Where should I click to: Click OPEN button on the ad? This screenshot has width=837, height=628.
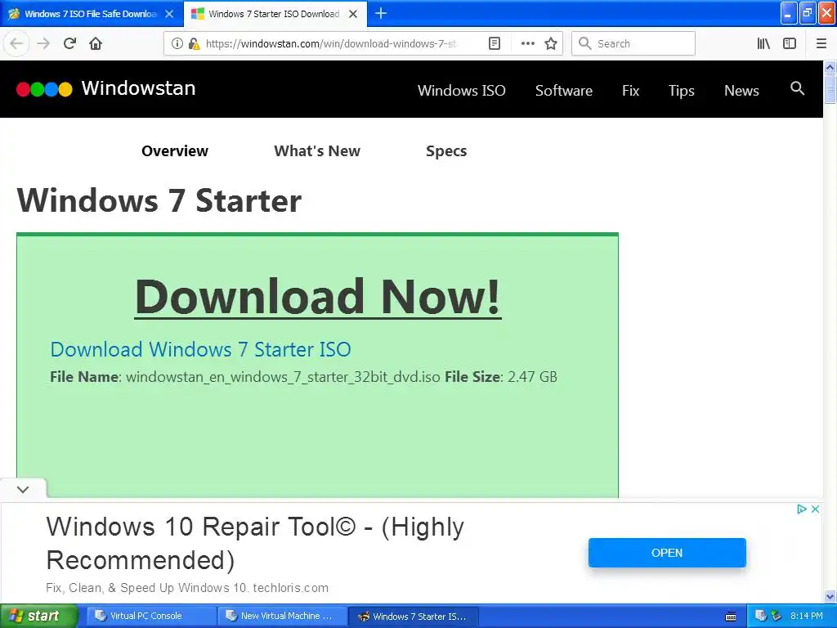point(667,553)
